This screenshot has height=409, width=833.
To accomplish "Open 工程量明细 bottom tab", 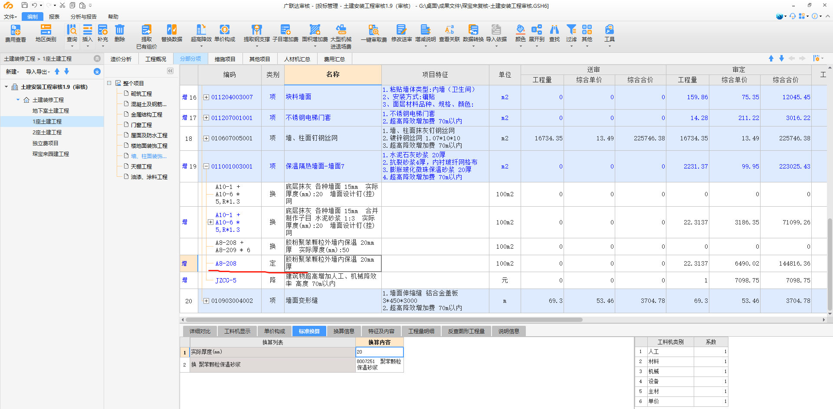I will click(421, 331).
